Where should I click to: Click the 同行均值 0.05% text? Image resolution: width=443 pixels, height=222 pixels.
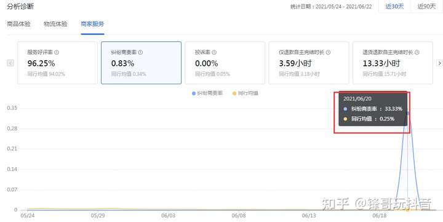212,74
